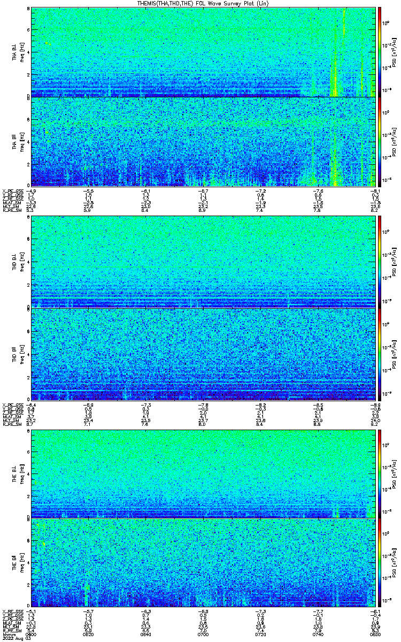Click the PSD color bar beside THE B-parallel
The image size is (401, 642).
(380, 562)
